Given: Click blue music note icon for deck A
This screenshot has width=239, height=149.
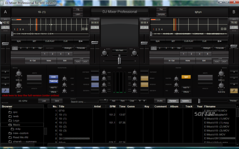Looking at the screenshot, I should click(5, 91).
